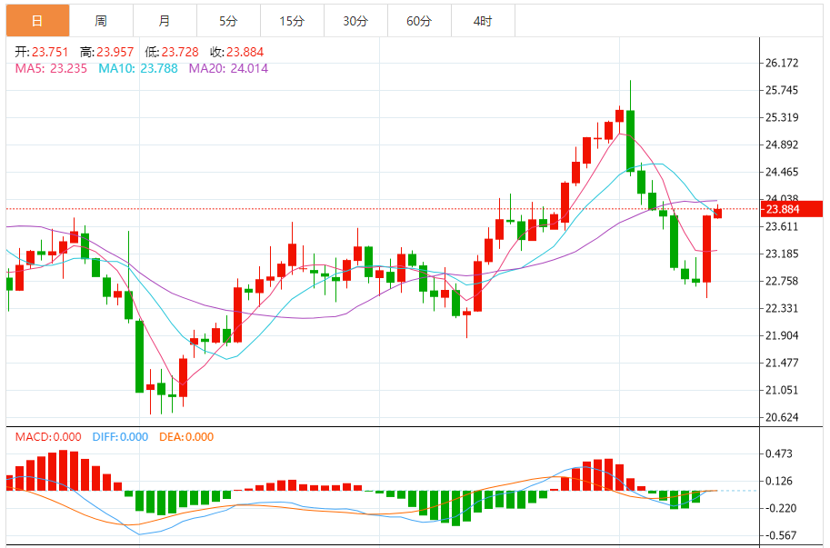The width and height of the screenshot is (830, 548).
Task: Click the -0.220 MACD axis label
Action: point(781,508)
